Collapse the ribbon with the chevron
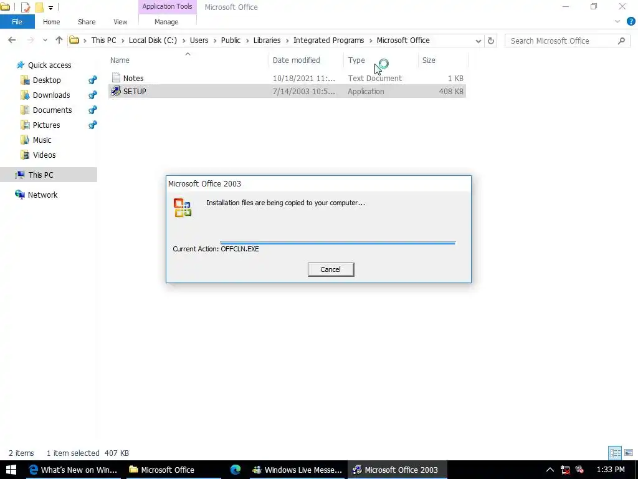The height and width of the screenshot is (479, 638). (617, 21)
